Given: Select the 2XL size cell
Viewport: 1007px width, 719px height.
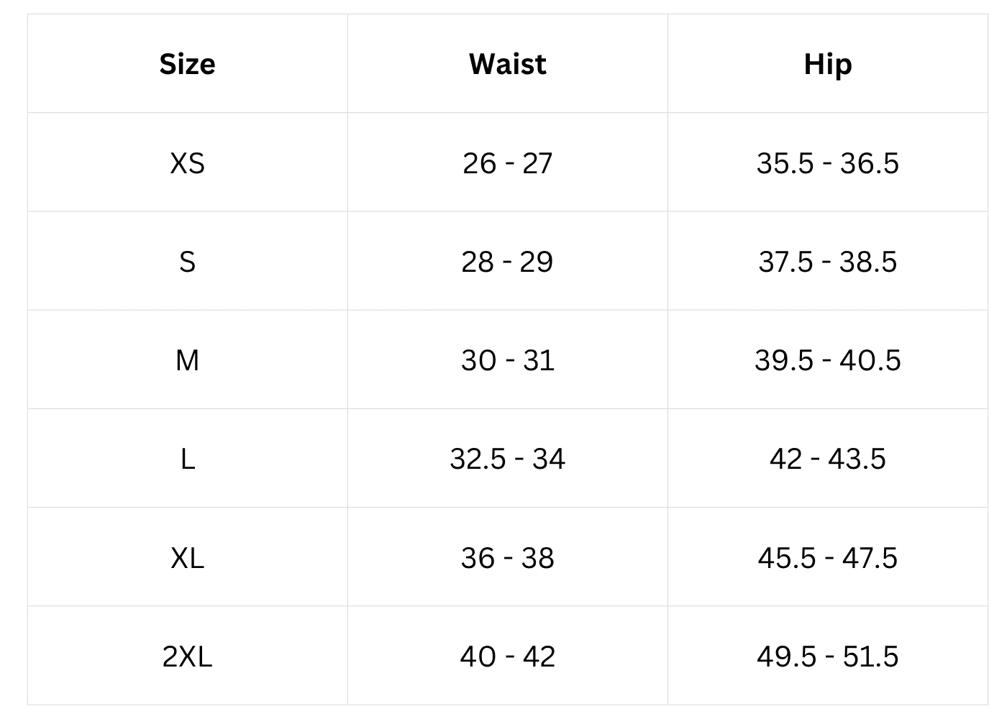Looking at the screenshot, I should [187, 656].
